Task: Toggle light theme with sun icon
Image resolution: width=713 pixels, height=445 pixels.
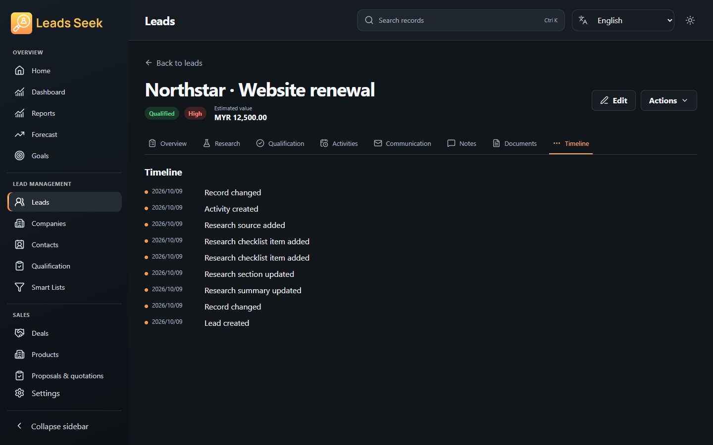Action: click(x=690, y=20)
